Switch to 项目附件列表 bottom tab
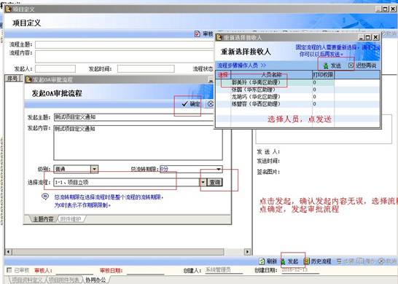This screenshot has width=398, height=284. tap(64, 280)
